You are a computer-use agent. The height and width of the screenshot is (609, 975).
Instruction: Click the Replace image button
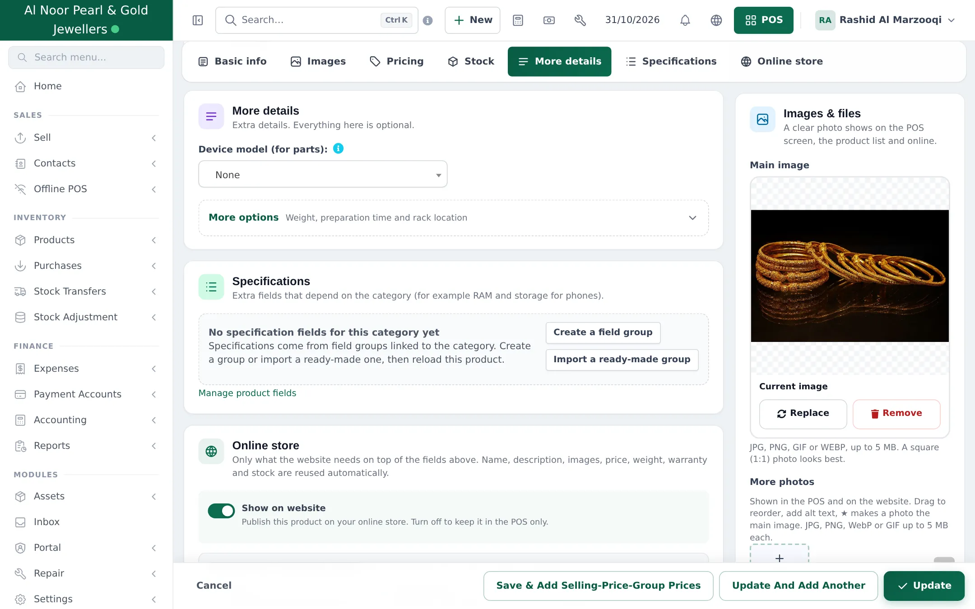[x=803, y=414]
